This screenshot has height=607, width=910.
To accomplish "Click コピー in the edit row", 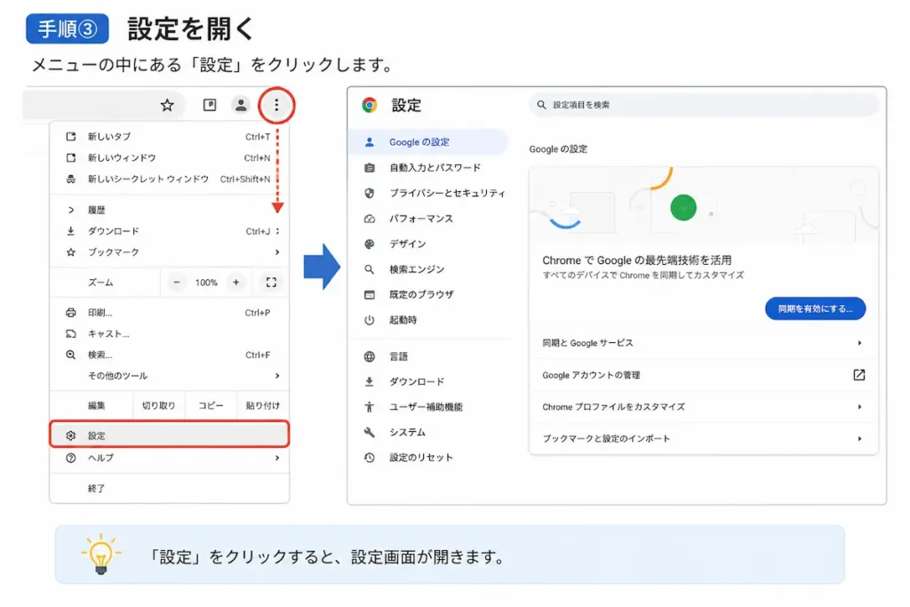I will (x=211, y=405).
